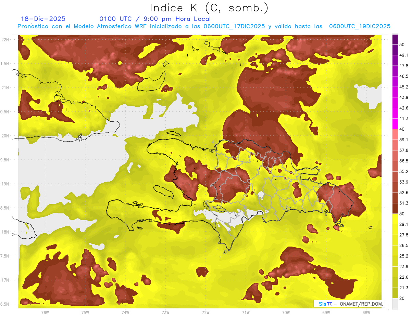Click the '50' colorbar label
This screenshot has width=411, height=317.
[x=402, y=45]
